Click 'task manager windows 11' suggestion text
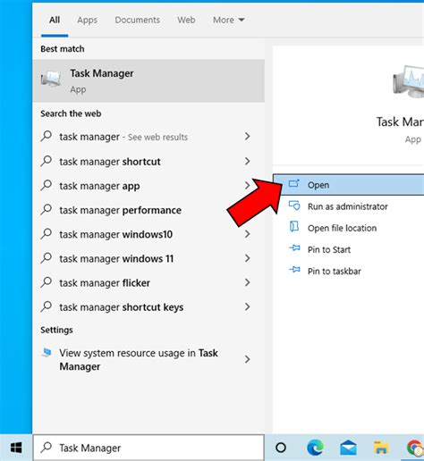This screenshot has width=424, height=461. 116,258
